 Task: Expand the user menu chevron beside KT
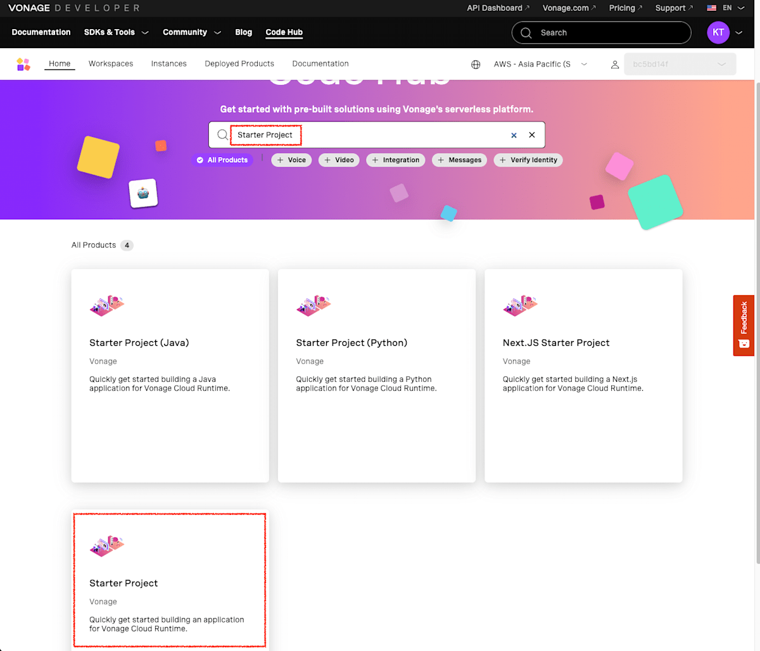[x=738, y=33]
